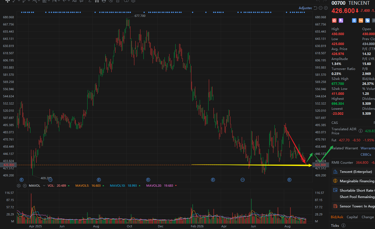Click the orange downtrend chart icon
375x229 pixels.
click(361, 20)
